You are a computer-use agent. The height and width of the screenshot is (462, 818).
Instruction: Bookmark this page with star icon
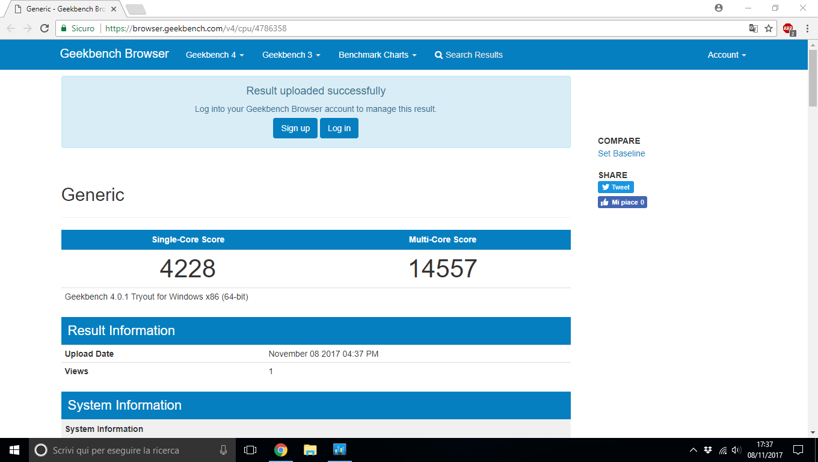coord(769,28)
